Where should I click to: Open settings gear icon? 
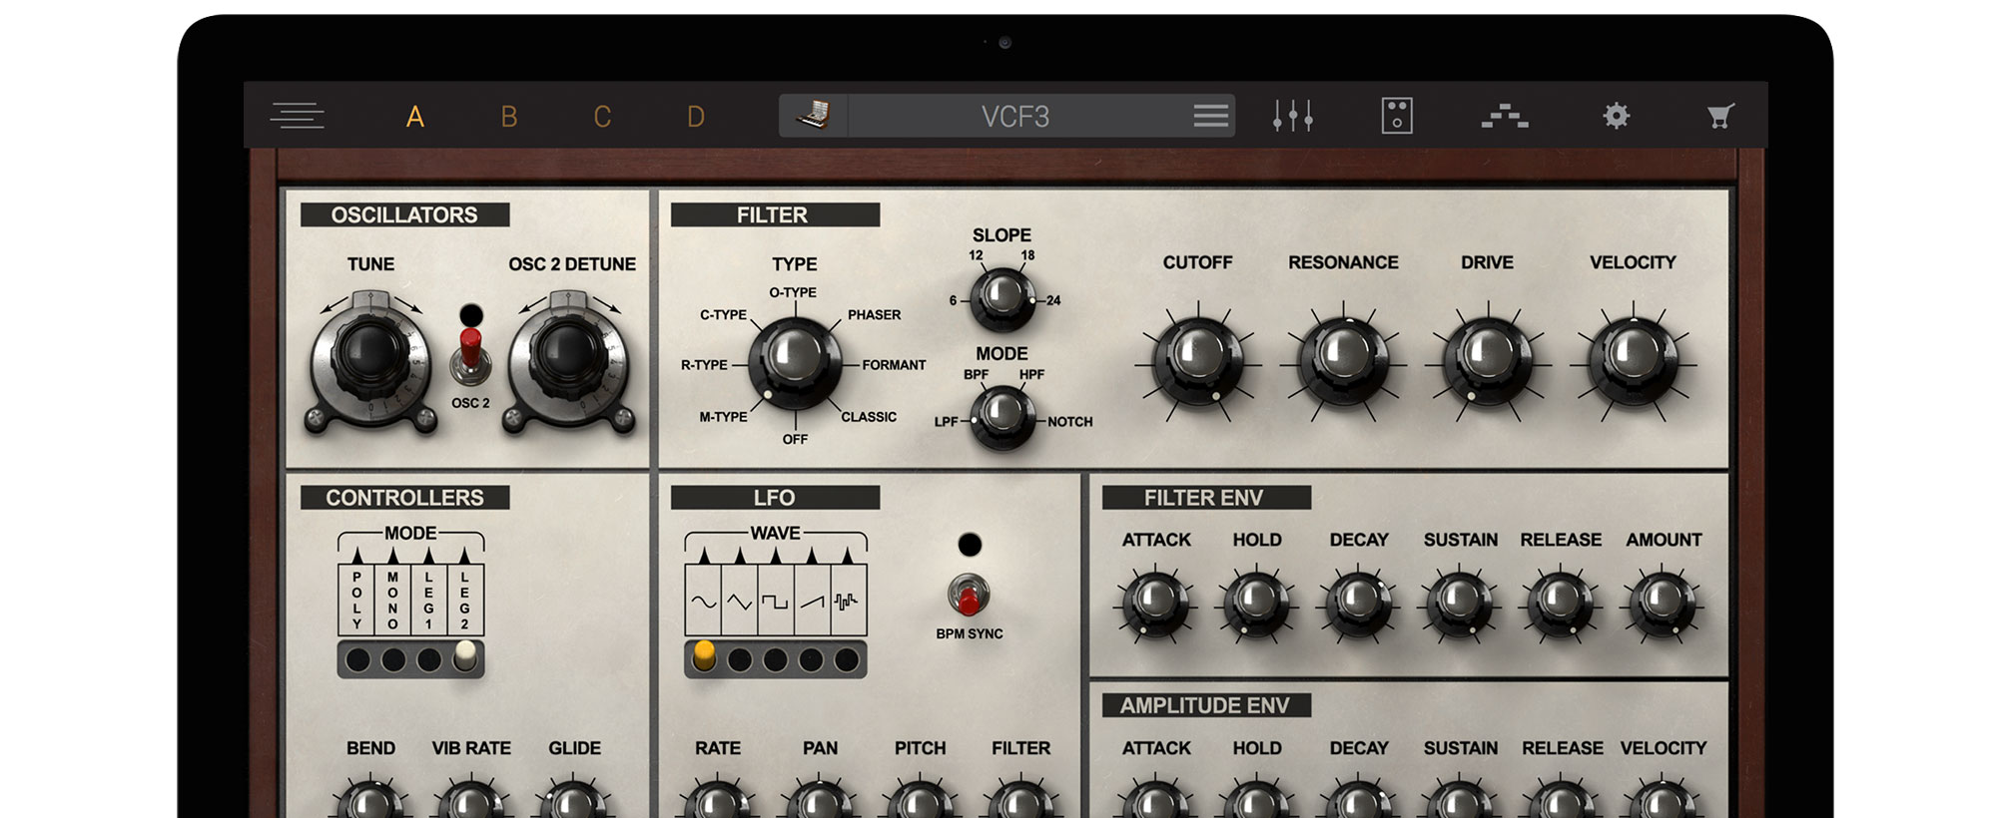tap(1617, 116)
